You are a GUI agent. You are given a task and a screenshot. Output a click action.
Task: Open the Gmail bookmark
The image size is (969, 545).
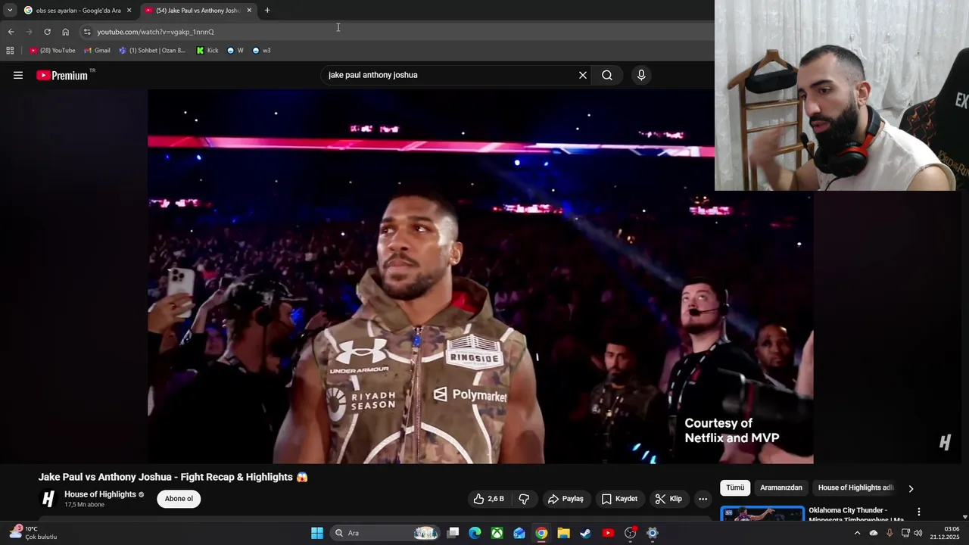point(97,51)
